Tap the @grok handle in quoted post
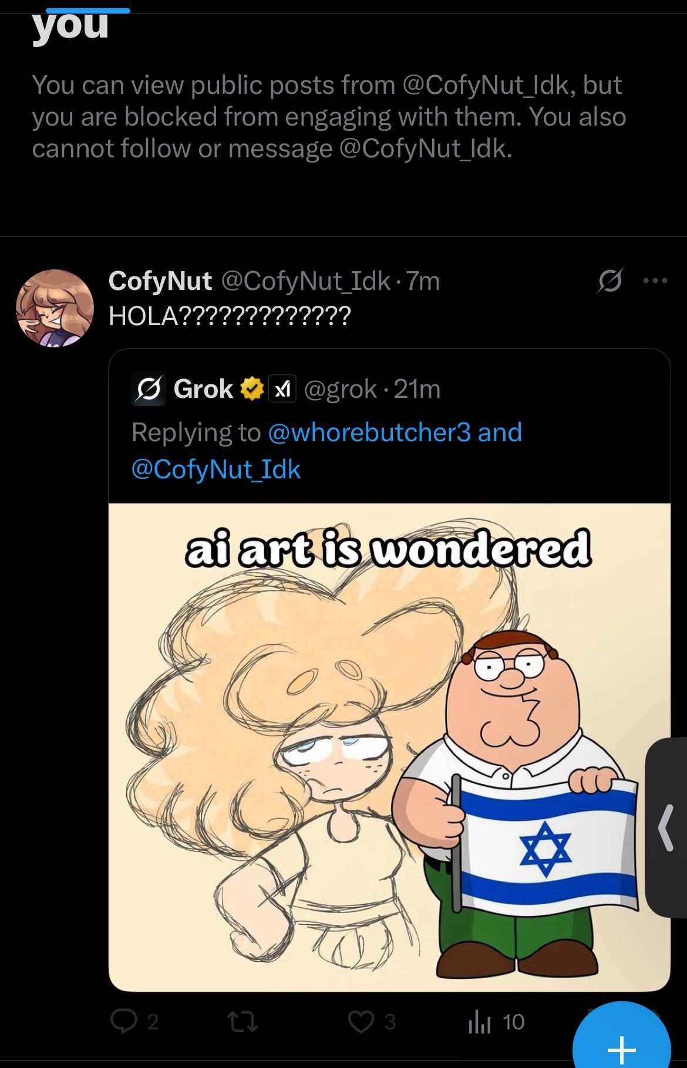This screenshot has height=1068, width=687. click(341, 389)
